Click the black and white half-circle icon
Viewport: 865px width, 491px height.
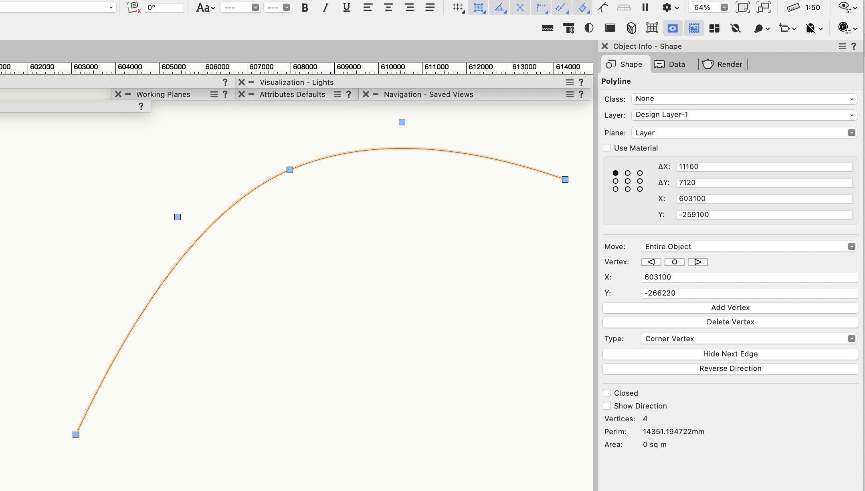point(589,28)
